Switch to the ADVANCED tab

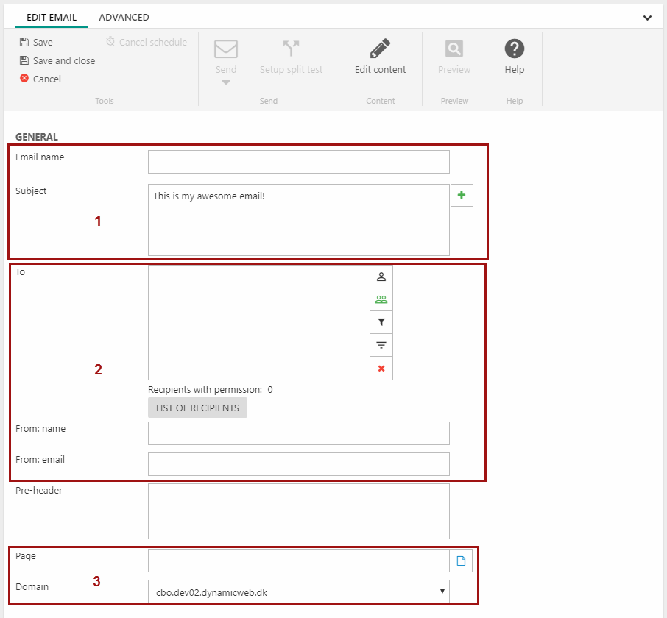pyautogui.click(x=124, y=17)
